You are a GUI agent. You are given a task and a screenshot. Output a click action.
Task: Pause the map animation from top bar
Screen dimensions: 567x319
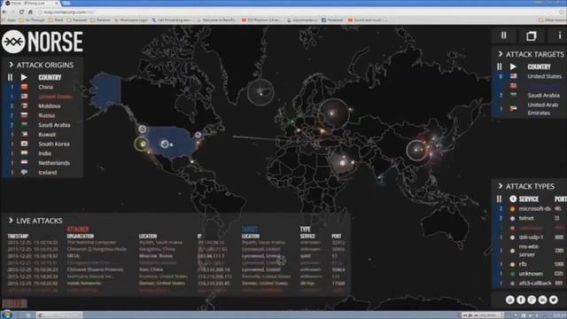(x=504, y=35)
